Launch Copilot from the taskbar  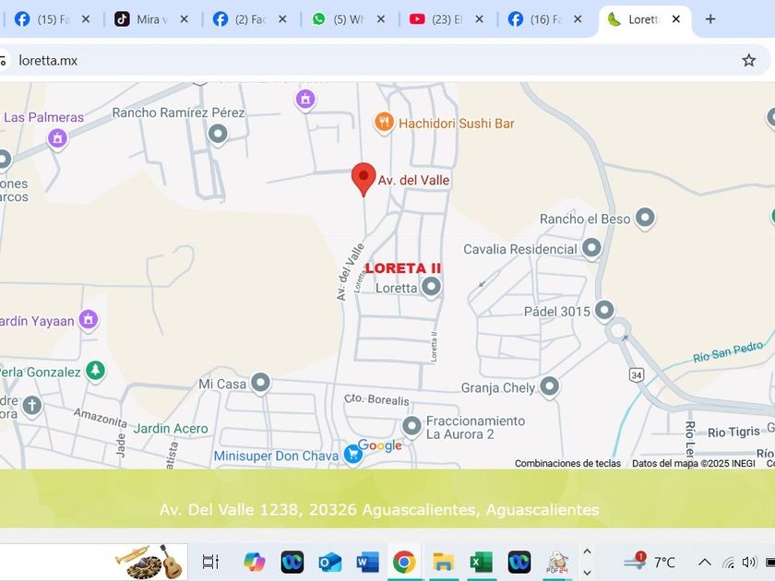tap(254, 562)
